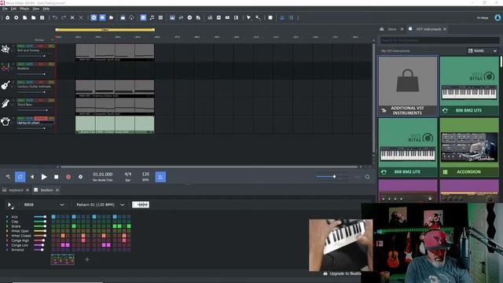503x283 pixels.
Task: Select the Accordion instrument tile
Action: tap(469, 147)
